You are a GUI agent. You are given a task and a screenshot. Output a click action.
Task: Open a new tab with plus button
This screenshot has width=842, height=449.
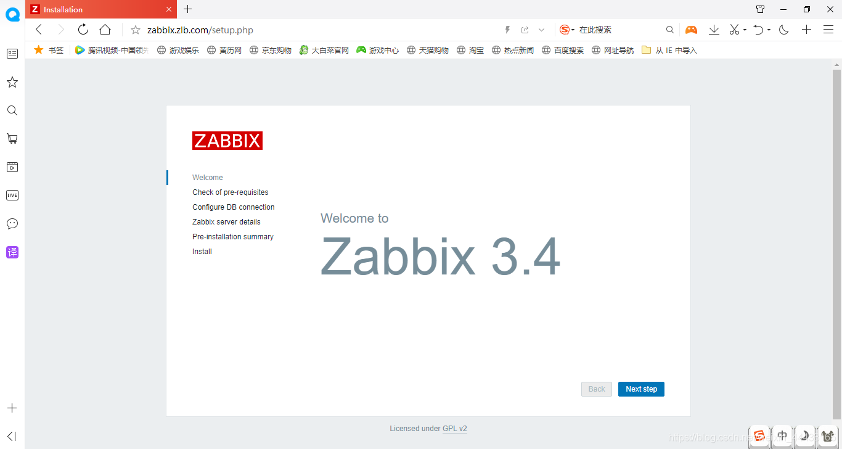click(x=188, y=9)
